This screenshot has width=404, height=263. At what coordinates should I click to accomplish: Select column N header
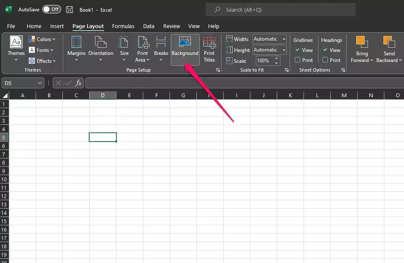point(371,95)
